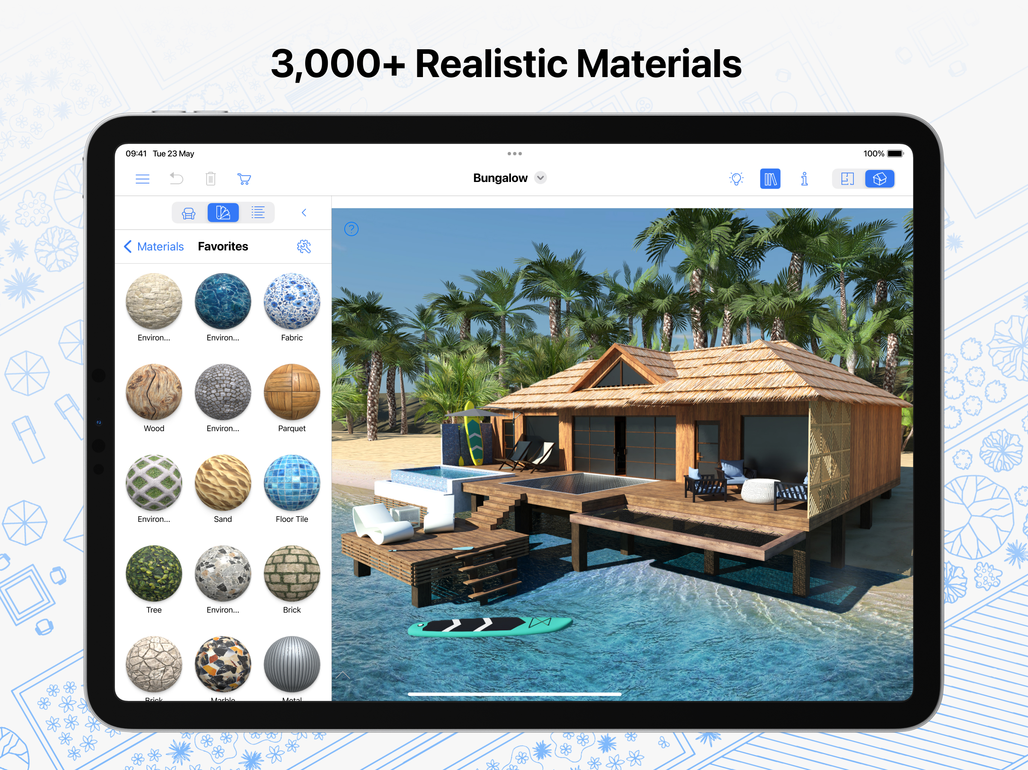
Task: Open the shopping cart store
Action: (244, 179)
